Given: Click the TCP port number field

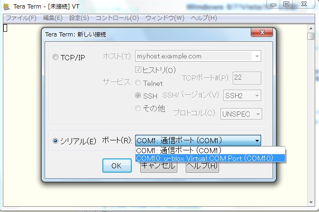Looking at the screenshot, I should (x=247, y=78).
